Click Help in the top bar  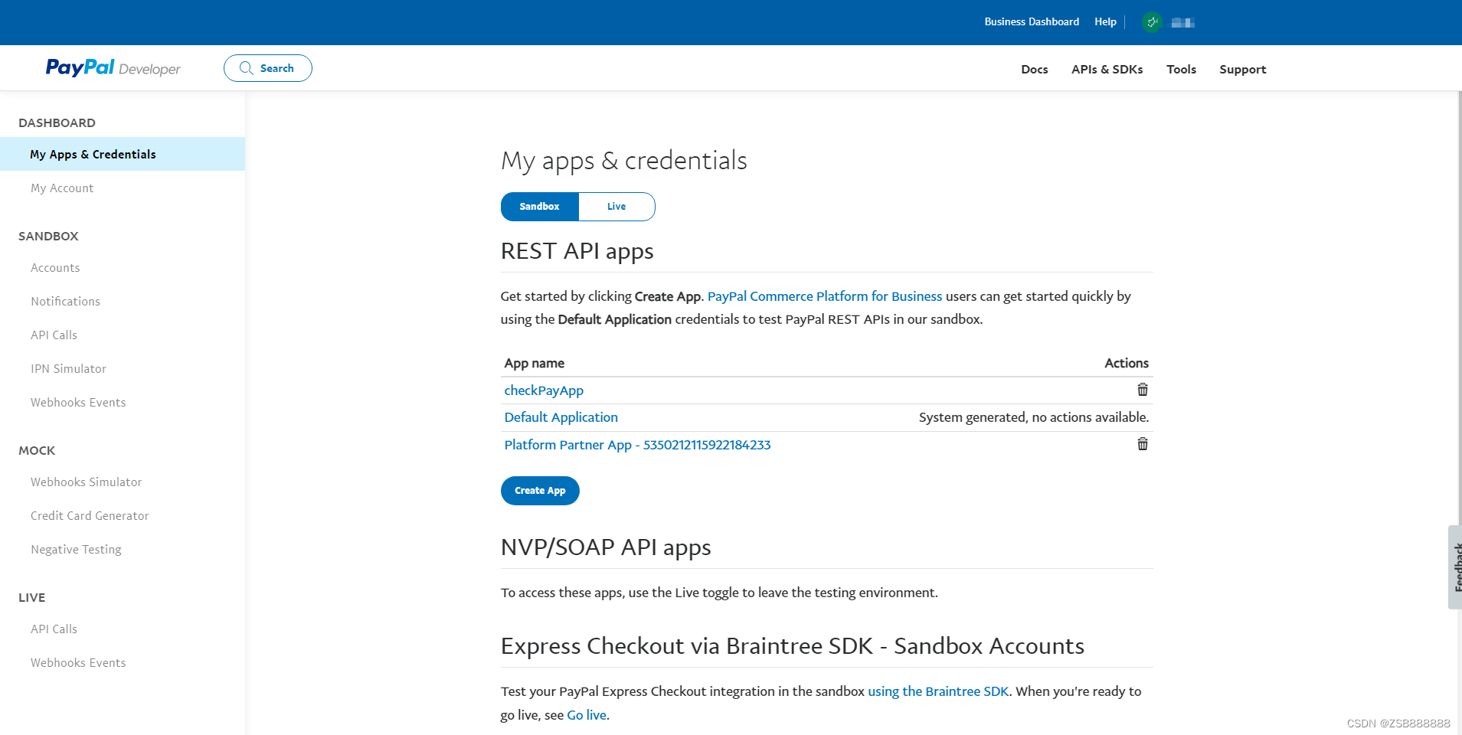pyautogui.click(x=1105, y=21)
